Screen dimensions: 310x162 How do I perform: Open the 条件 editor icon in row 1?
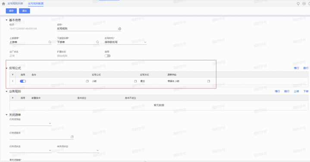click(87, 81)
